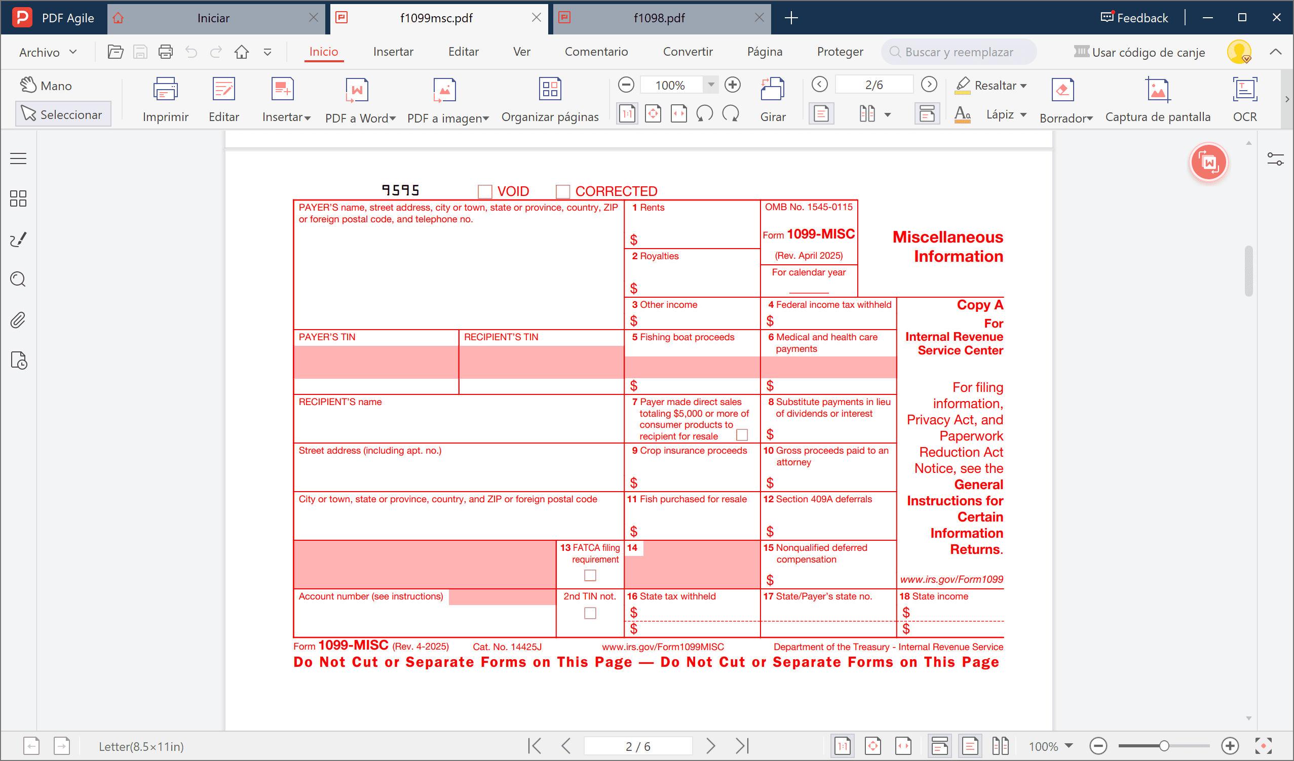
Task: Expand the Resaltar highlight dropdown
Action: click(x=1023, y=86)
